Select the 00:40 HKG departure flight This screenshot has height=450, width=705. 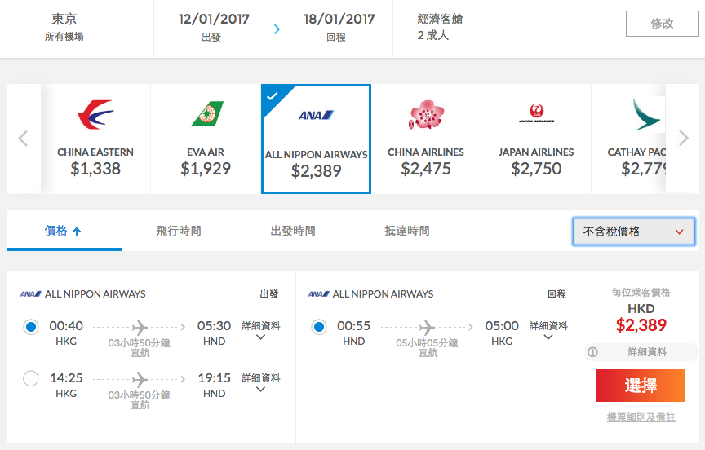point(31,327)
